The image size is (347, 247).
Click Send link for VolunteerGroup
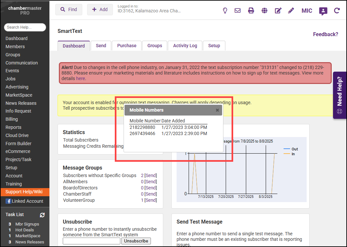[151, 200]
